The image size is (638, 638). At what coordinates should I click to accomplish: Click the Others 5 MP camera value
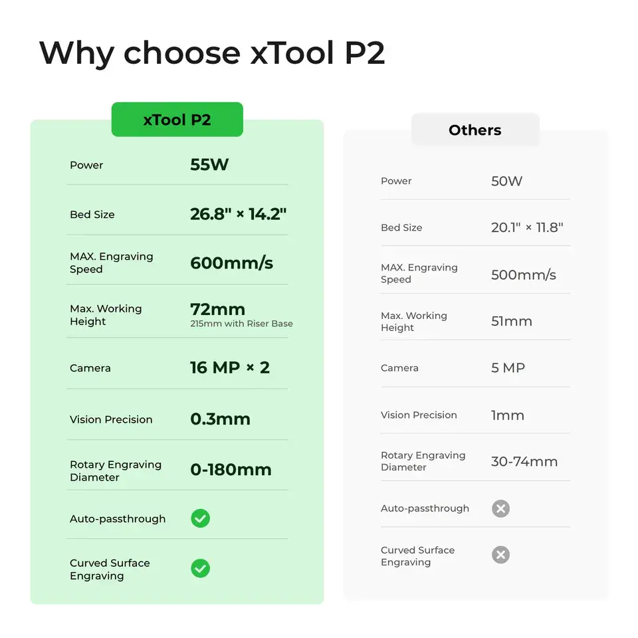click(x=508, y=368)
